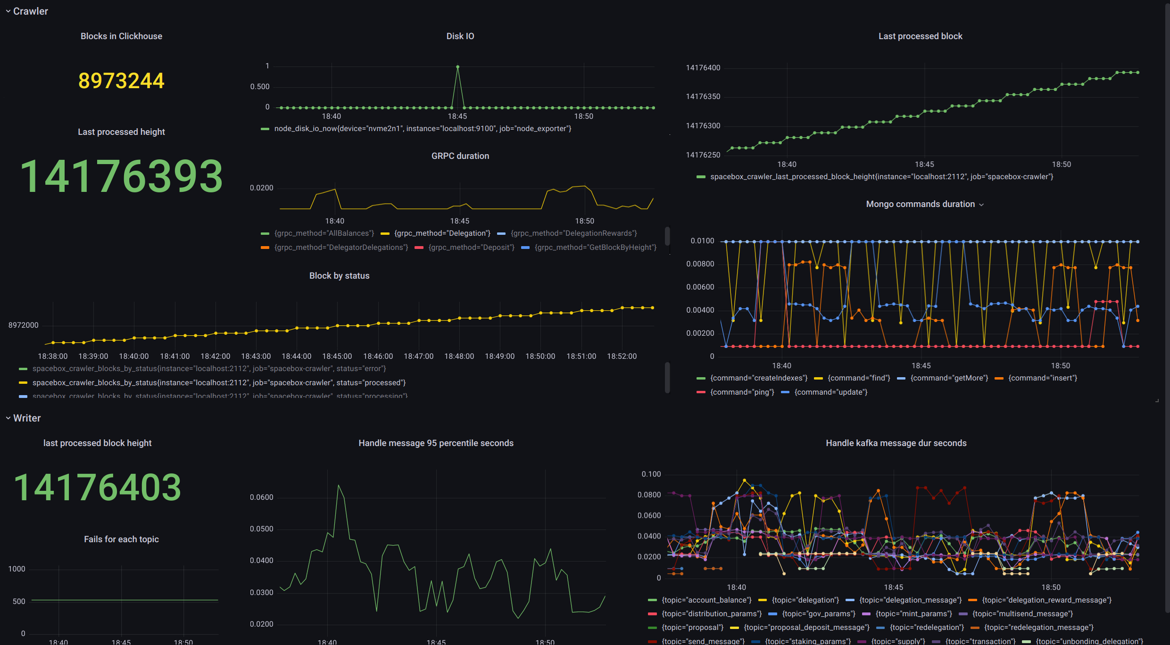This screenshot has width=1170, height=645.
Task: Click the red swatch of command="ping" legend
Action: [x=701, y=392]
